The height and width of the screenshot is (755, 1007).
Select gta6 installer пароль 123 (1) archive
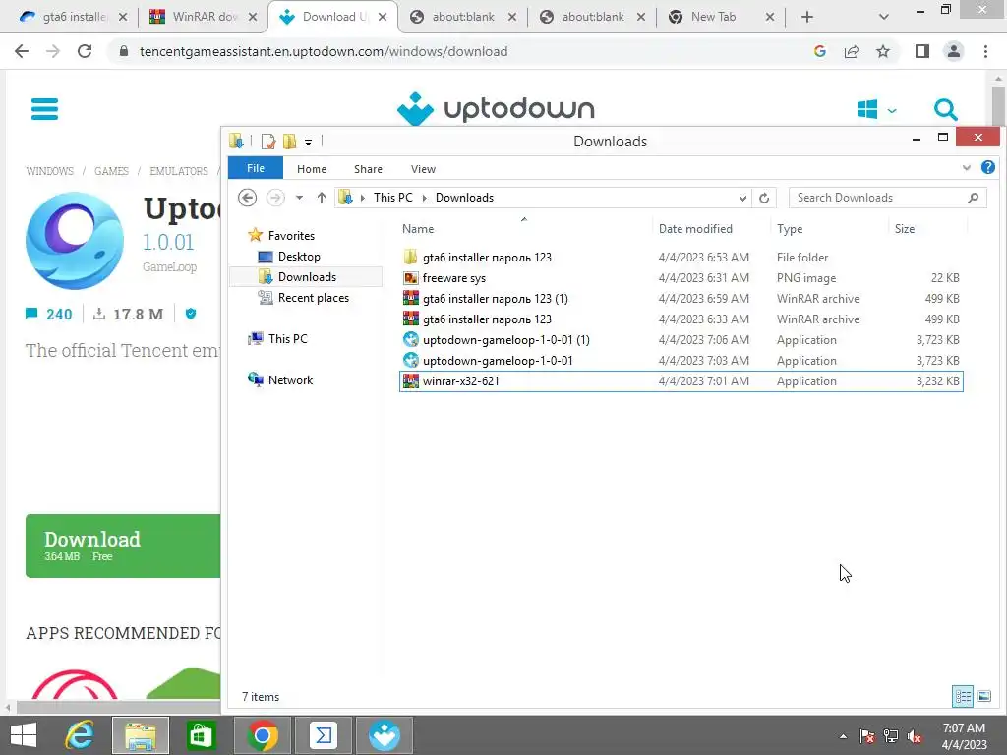(x=681, y=299)
